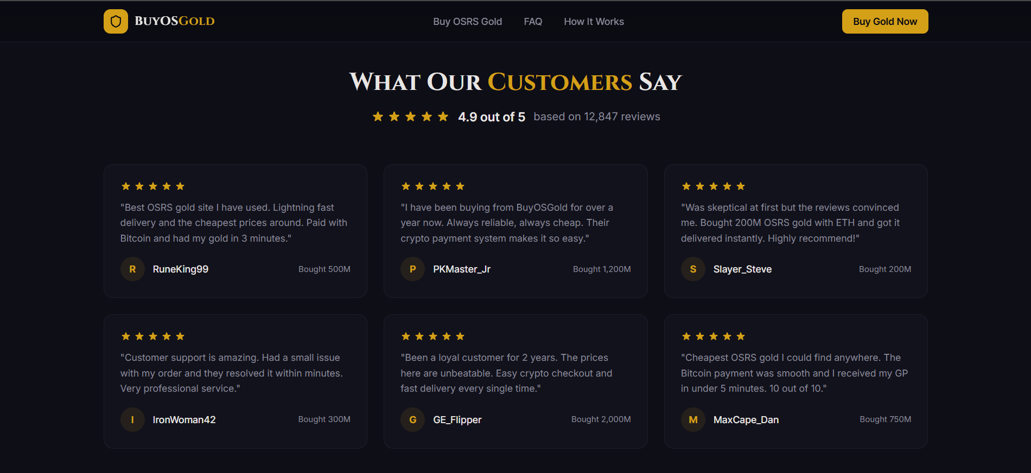This screenshot has width=1031, height=473.
Task: Click star rating on MaxCape_Dan's review
Action: tap(713, 336)
